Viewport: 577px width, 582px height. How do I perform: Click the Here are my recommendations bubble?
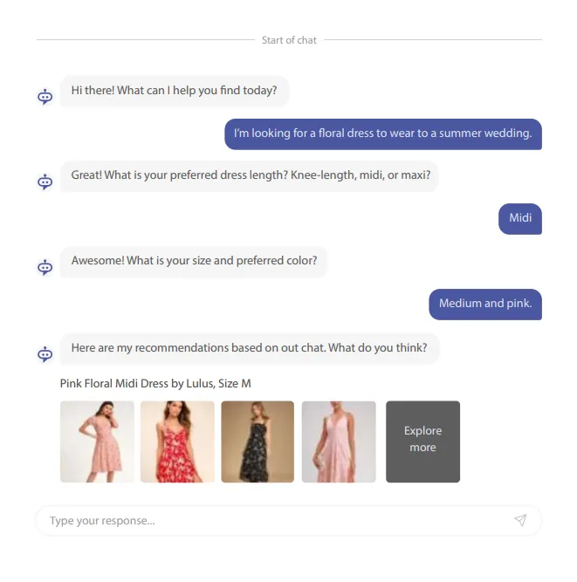tap(250, 348)
